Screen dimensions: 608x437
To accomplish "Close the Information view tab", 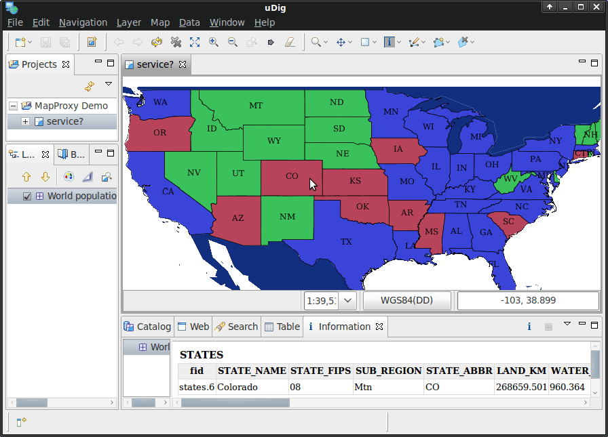I will pyautogui.click(x=379, y=327).
